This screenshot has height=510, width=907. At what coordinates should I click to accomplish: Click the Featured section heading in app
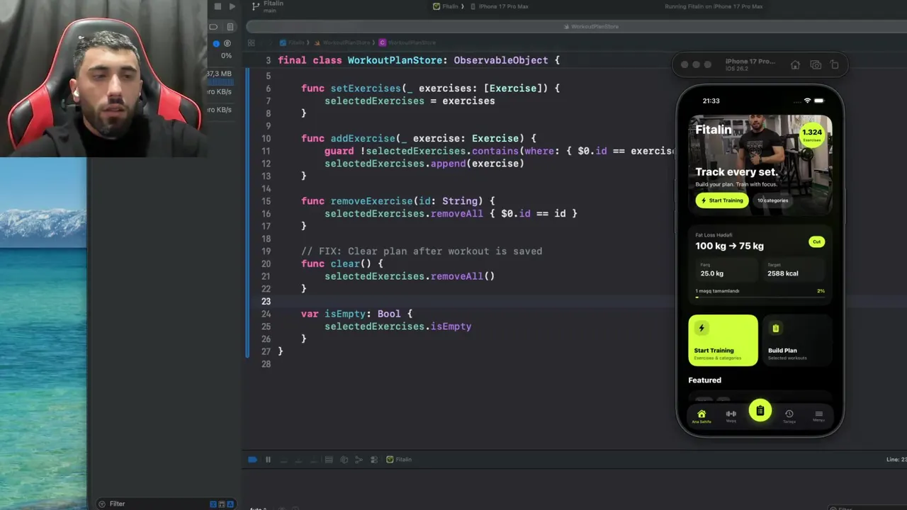704,380
